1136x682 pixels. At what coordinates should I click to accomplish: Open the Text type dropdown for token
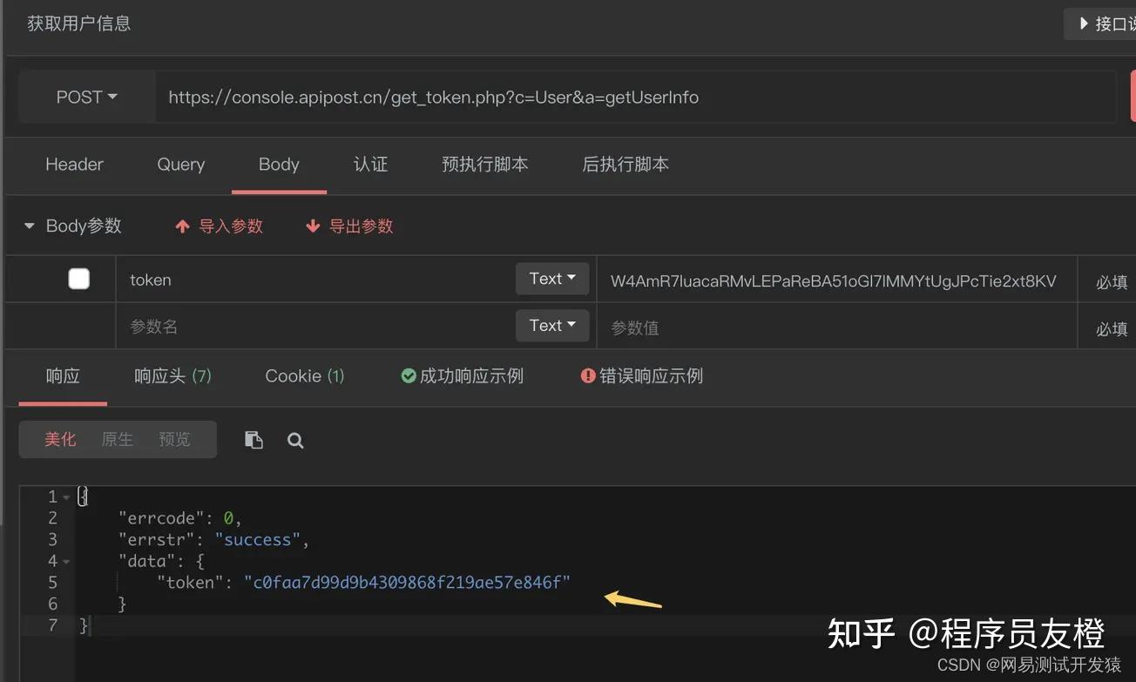point(551,278)
